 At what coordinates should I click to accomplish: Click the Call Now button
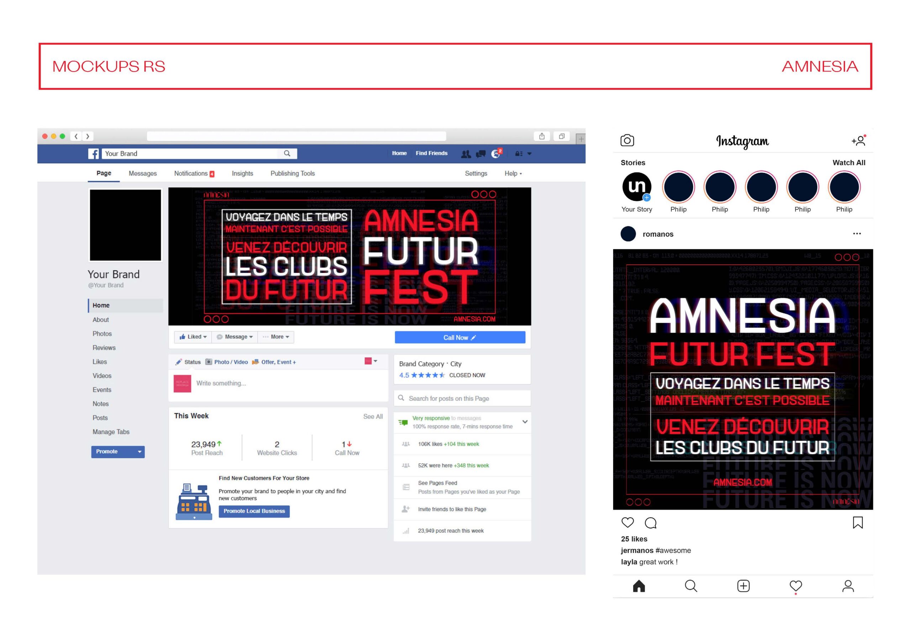(460, 337)
